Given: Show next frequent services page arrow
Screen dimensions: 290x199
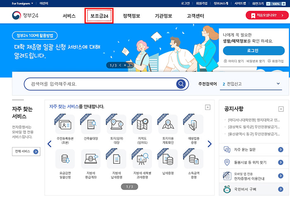Looking at the screenshot, I should (x=209, y=144).
